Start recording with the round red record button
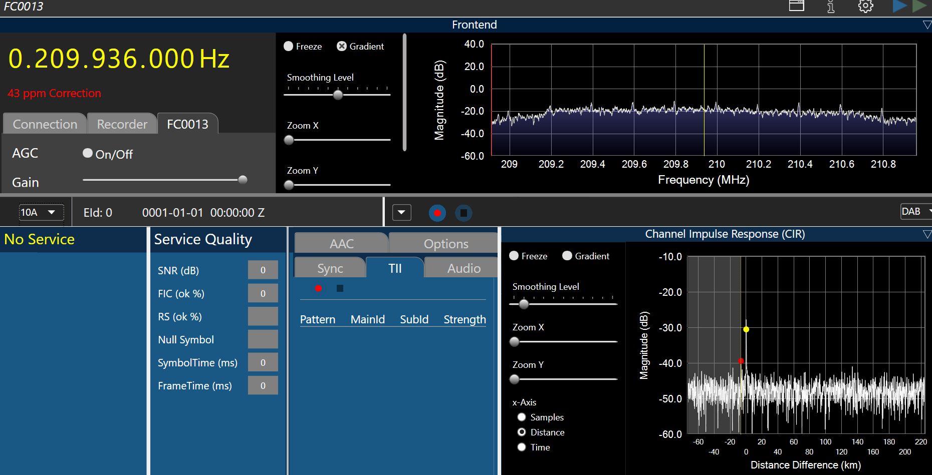 [x=437, y=213]
